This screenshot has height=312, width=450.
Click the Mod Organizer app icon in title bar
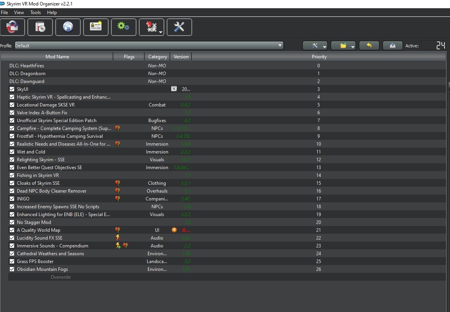tap(2, 4)
